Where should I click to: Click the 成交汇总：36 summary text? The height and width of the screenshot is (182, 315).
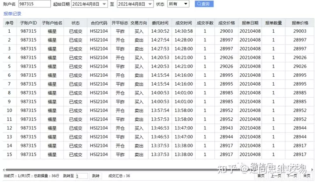coord(119,176)
